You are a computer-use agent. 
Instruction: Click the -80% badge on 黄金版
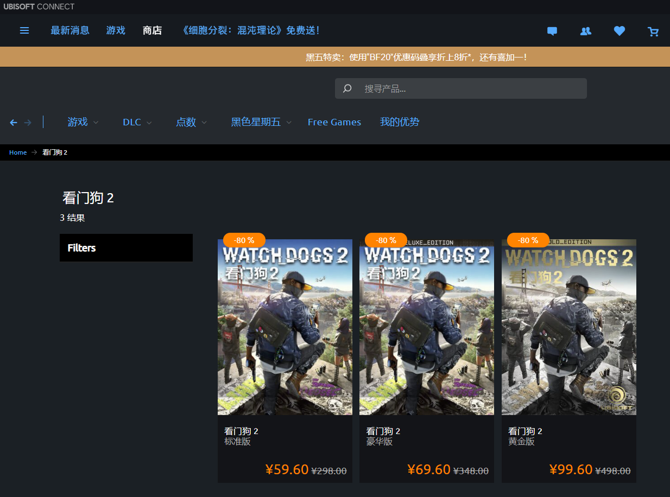tap(528, 240)
